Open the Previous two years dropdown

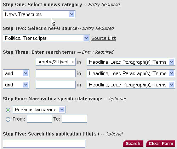(x=39, y=110)
